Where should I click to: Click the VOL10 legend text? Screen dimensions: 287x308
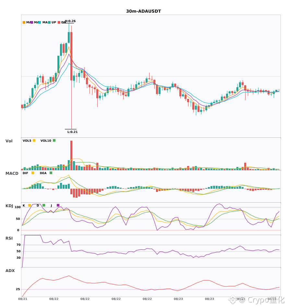[x=46, y=141]
